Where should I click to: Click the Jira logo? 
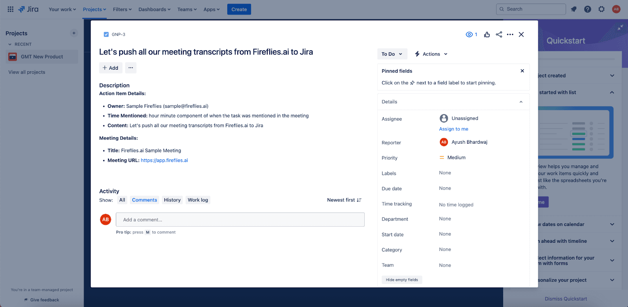28,9
